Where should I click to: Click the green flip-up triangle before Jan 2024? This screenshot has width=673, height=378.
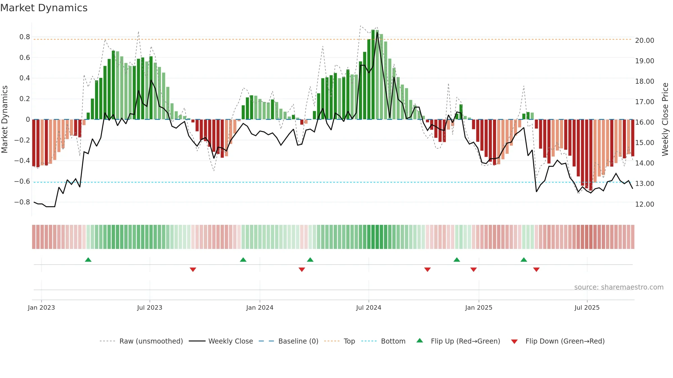(243, 260)
